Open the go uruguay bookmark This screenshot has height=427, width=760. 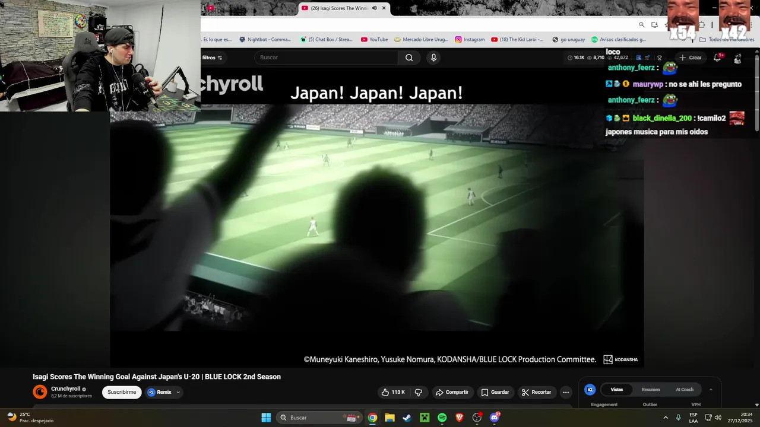569,40
